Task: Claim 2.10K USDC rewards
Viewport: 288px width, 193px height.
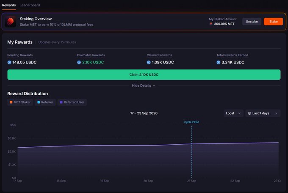Action: (144, 74)
